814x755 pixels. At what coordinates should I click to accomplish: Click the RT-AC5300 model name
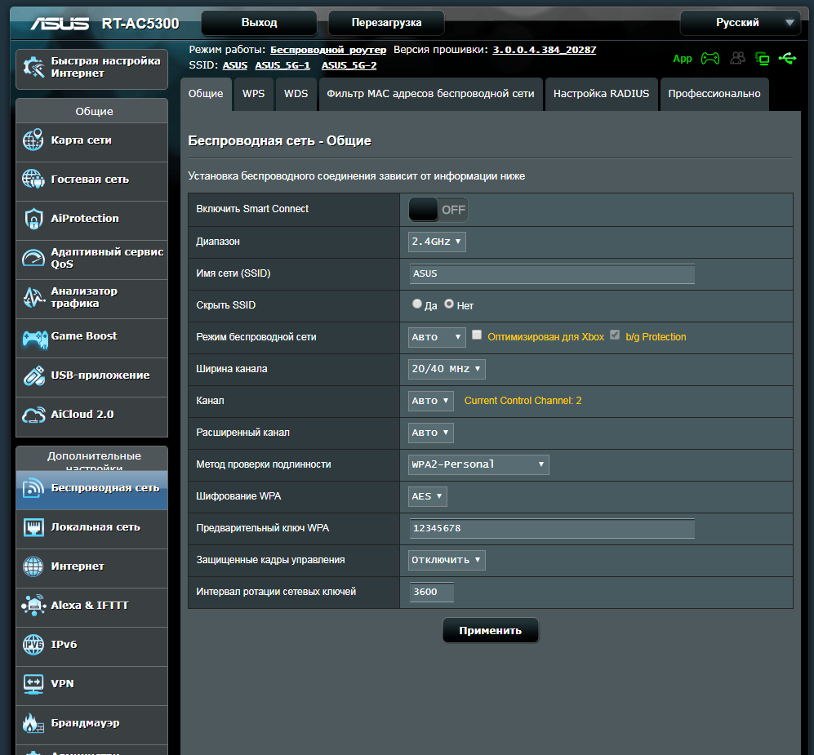140,24
